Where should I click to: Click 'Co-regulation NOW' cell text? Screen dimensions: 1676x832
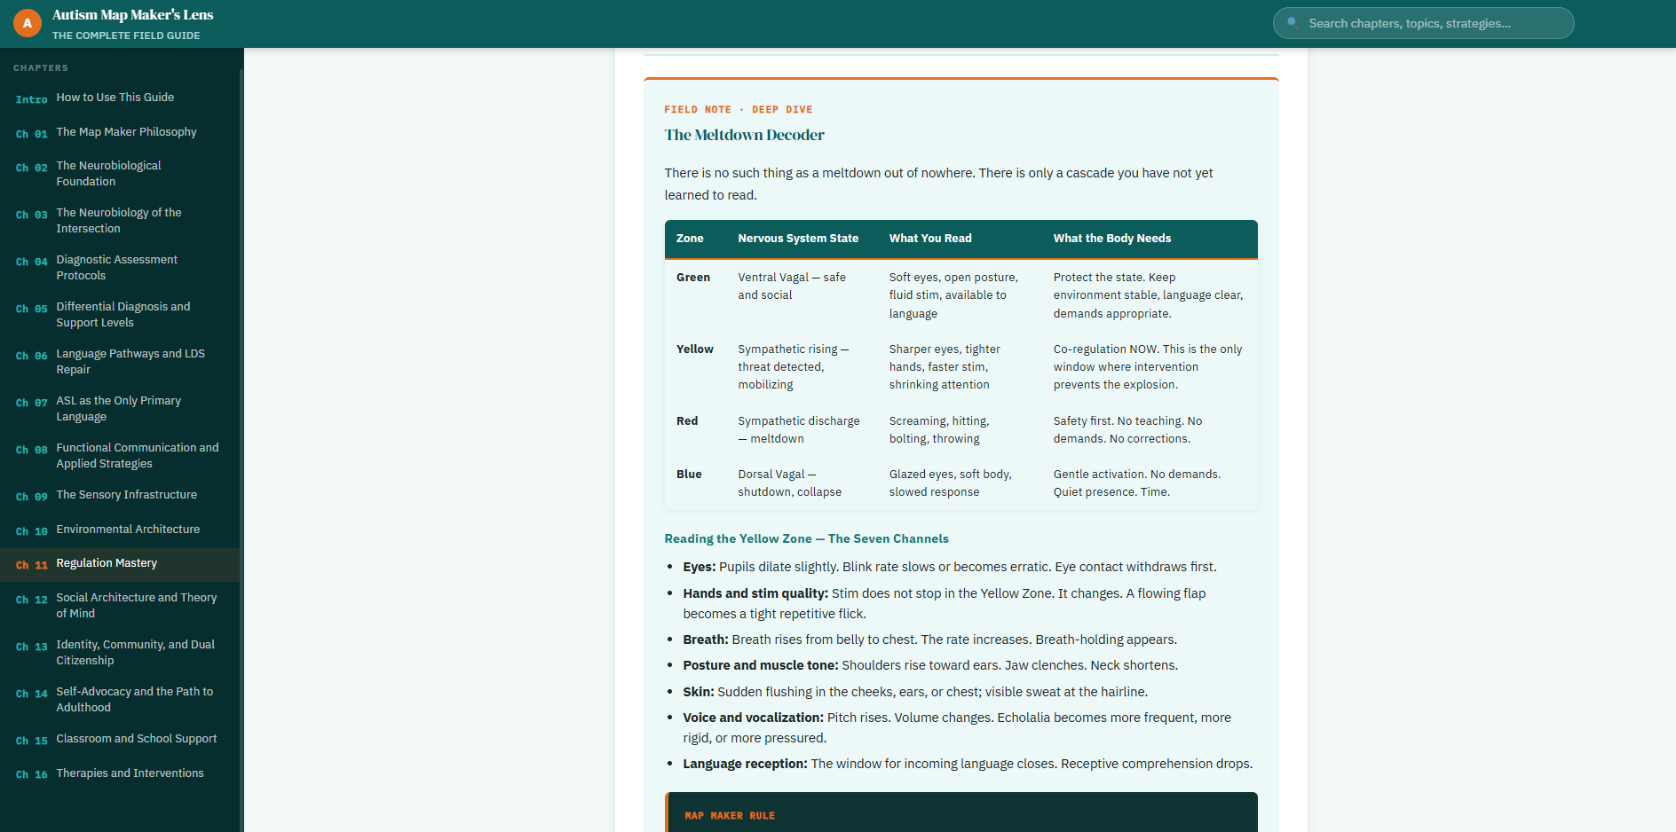coord(1148,367)
